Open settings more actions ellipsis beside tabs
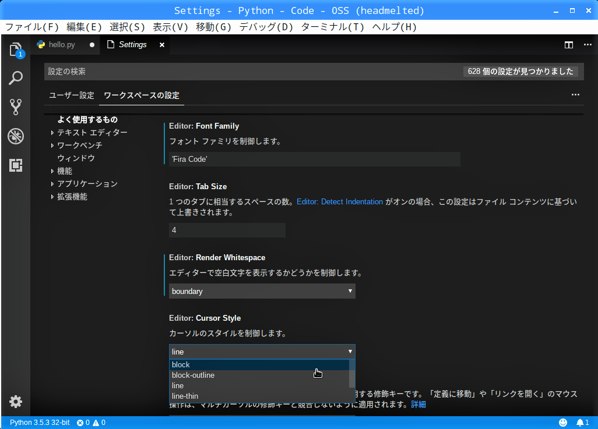Screen dimensions: 598x429 point(575,94)
